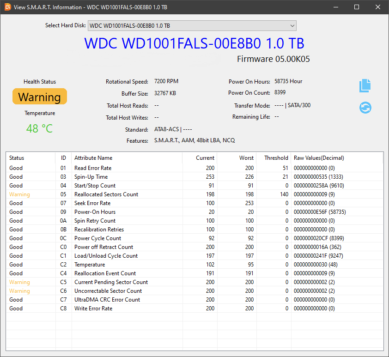Select the Read Error Rate row
This screenshot has height=357, width=389.
194,168
